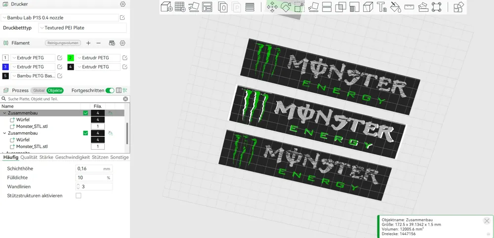Click the white filament 1 color swatch
The width and height of the screenshot is (494, 238).
(x=5, y=58)
